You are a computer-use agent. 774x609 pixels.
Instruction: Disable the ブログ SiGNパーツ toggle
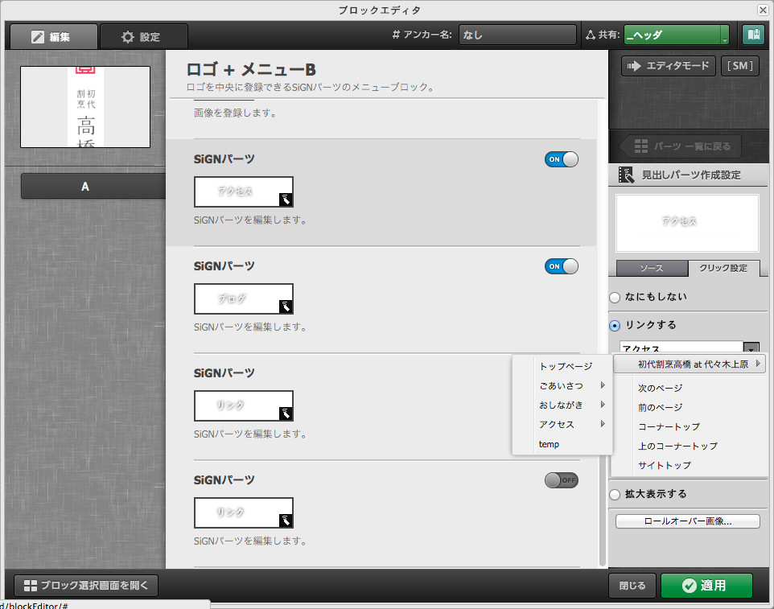coord(561,266)
